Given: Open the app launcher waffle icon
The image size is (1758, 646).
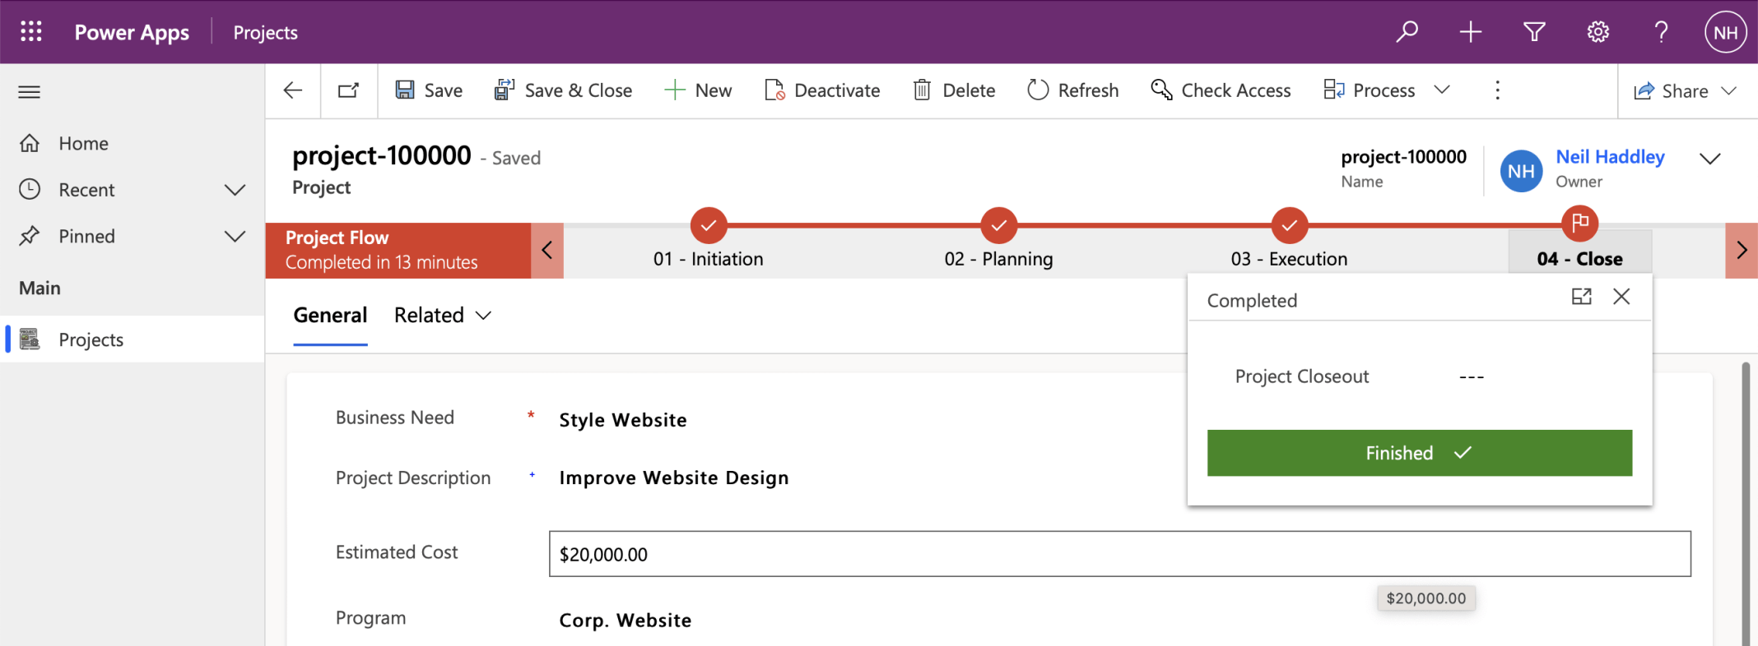Looking at the screenshot, I should coord(31,32).
